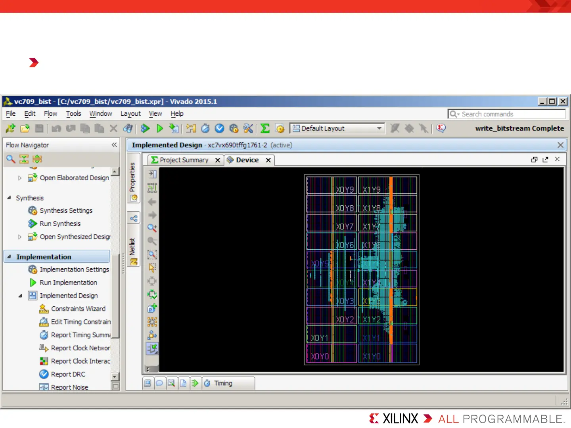Open Synthesis Settings
Image resolution: width=571 pixels, height=428 pixels.
(66, 211)
